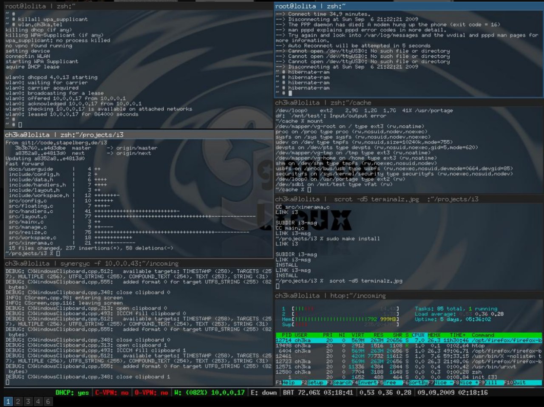
Task: Click the 0.53 0.36 0.28 load status
Action: pos(385,393)
